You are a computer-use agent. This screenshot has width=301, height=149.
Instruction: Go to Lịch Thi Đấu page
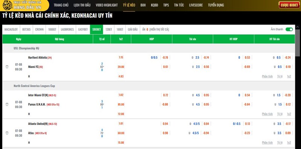click(82, 5)
